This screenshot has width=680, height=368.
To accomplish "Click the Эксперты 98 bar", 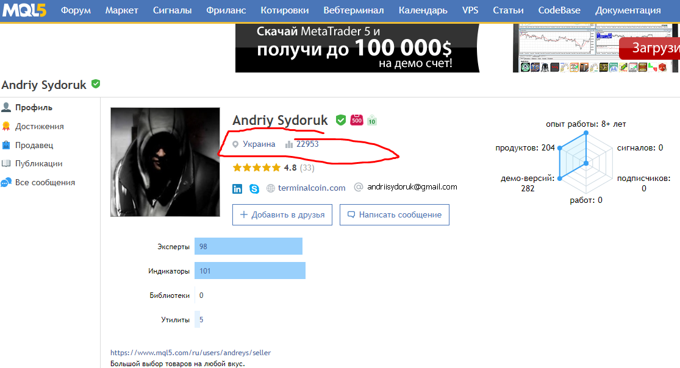I will pos(248,246).
